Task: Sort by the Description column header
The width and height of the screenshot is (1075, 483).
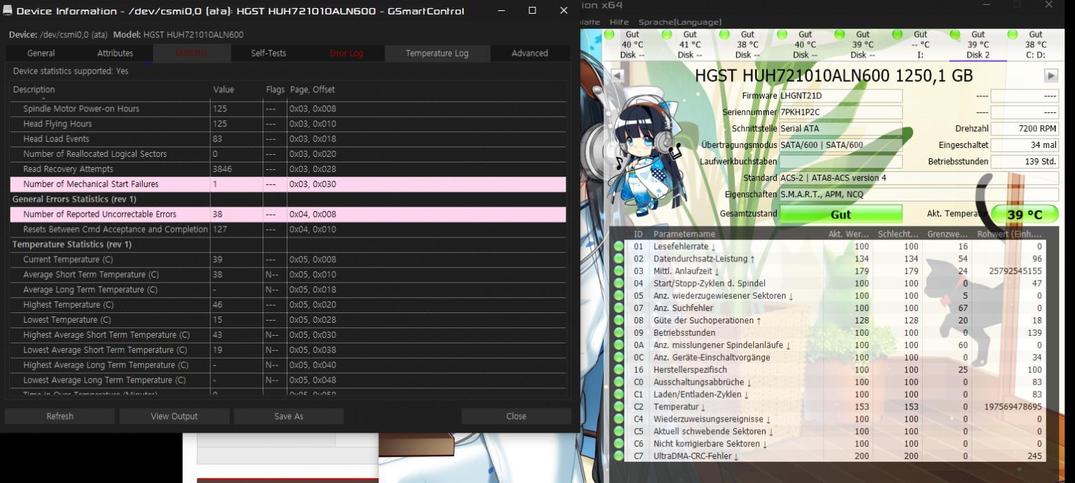Action: 110,90
